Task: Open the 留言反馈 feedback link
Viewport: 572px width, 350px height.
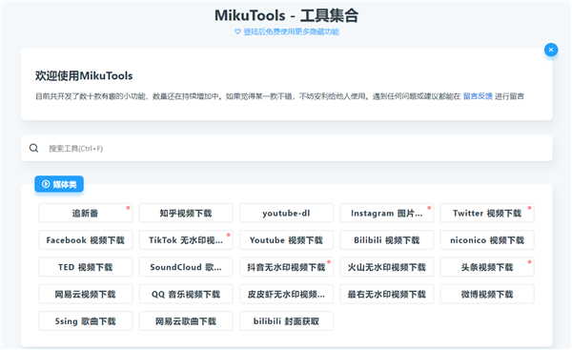Action: pyautogui.click(x=478, y=96)
